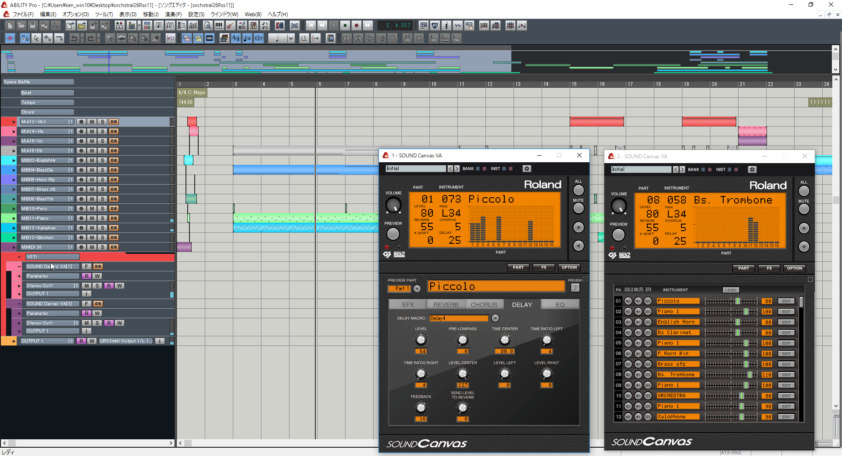Click the red play-mode icon in second toolbar

tap(10, 39)
